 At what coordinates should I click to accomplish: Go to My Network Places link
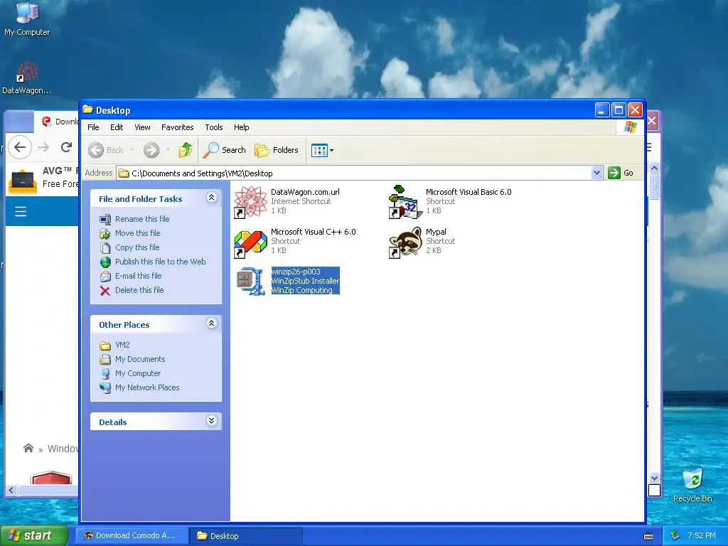click(147, 387)
